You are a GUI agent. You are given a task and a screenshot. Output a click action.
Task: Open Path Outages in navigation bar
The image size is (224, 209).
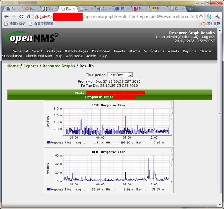(77, 51)
